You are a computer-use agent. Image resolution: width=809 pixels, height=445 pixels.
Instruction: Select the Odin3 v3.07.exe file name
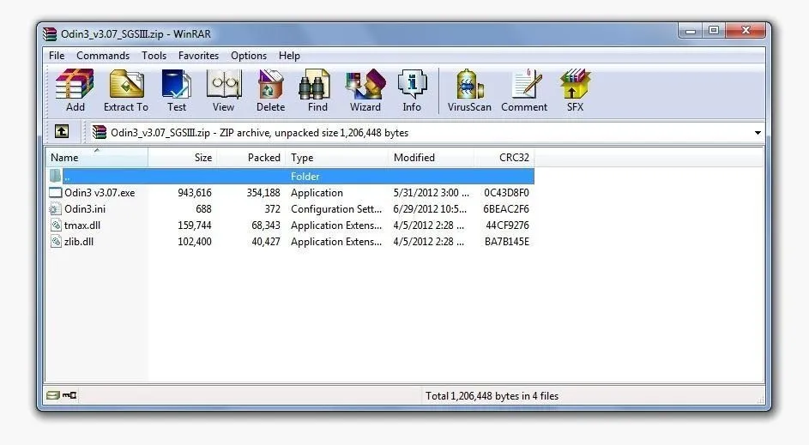coord(100,193)
